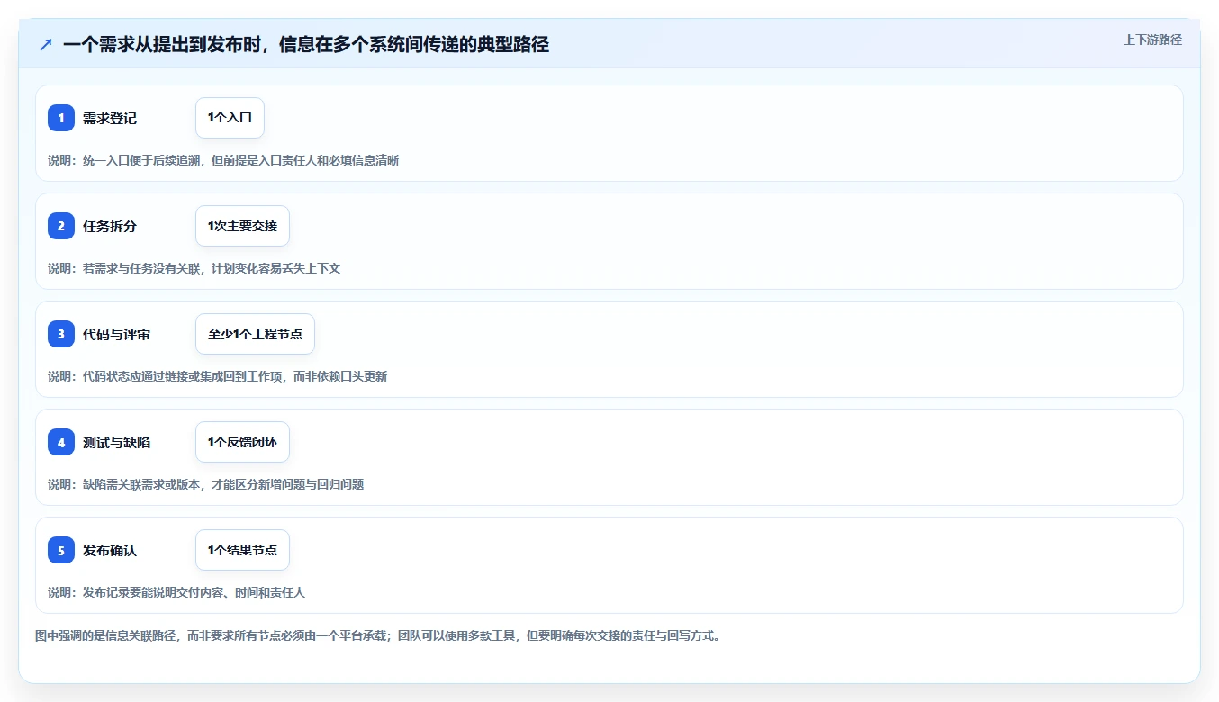Click the 代码与评审 step title
The image size is (1219, 702).
(x=116, y=334)
